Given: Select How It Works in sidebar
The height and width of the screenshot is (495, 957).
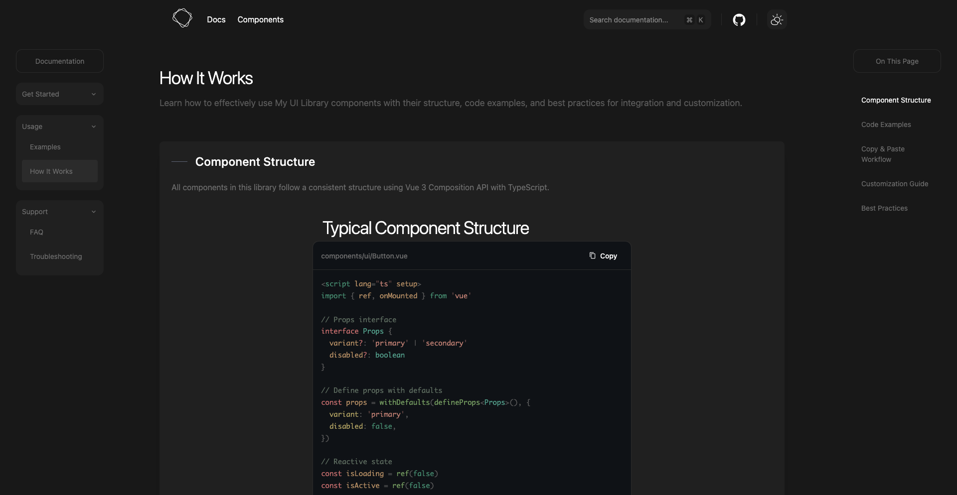Looking at the screenshot, I should coord(60,171).
